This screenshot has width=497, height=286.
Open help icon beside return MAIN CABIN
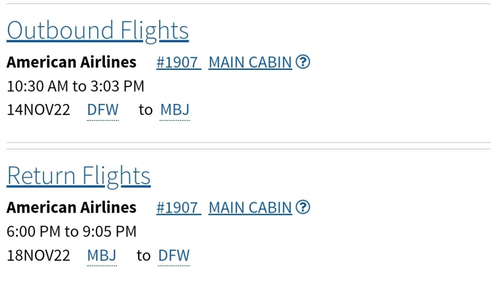tap(303, 207)
